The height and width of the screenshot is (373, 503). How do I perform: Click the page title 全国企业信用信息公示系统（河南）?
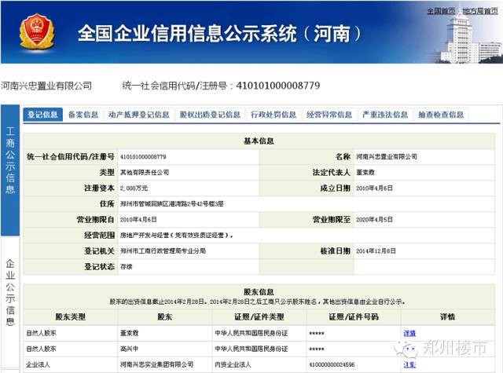219,33
